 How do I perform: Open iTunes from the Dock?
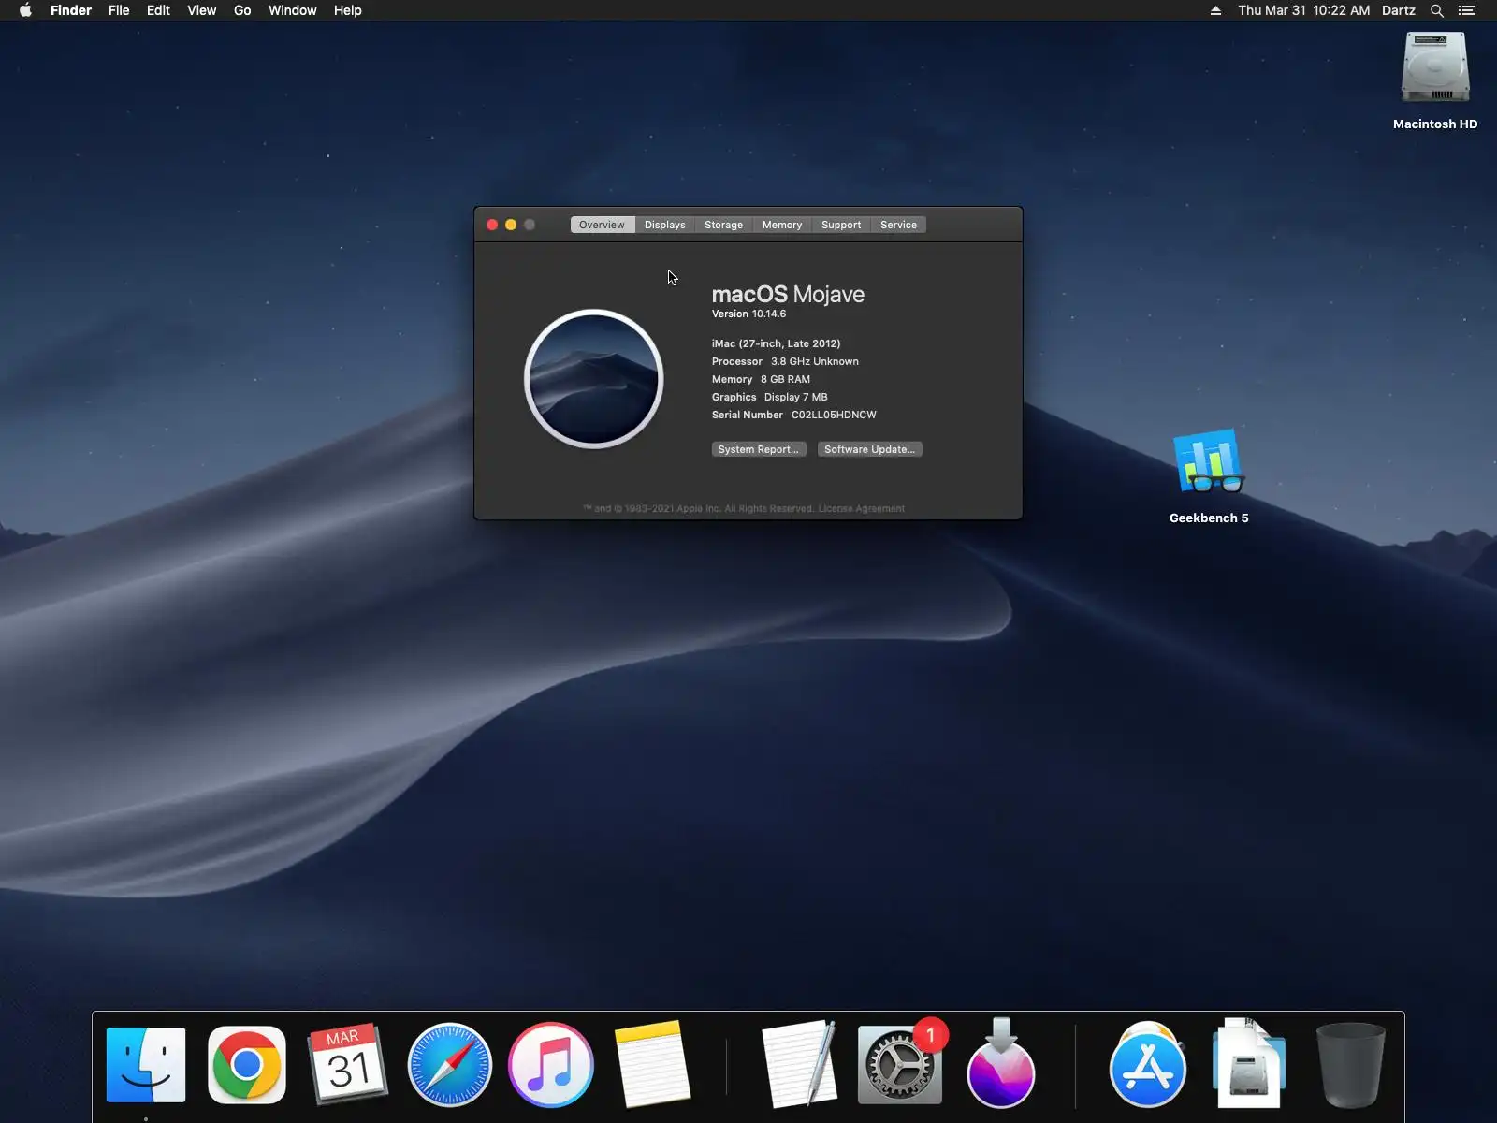click(x=551, y=1065)
